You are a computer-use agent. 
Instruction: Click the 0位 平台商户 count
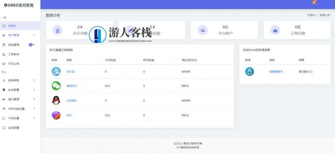pyautogui.click(x=225, y=27)
